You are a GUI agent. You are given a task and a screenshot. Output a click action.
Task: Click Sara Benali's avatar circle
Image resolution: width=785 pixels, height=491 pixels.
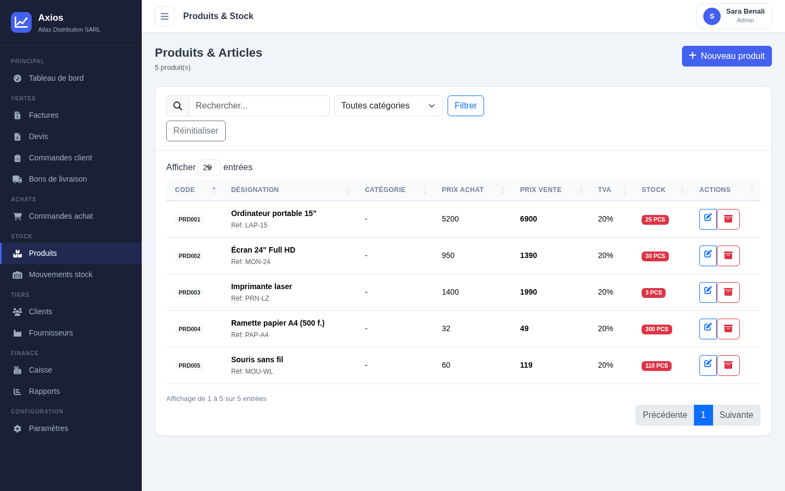point(712,16)
